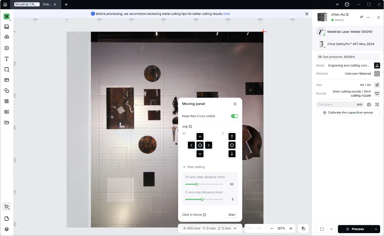This screenshot has width=384, height=236.
Task: Click the xTool logo icon in sidebar
Action: (x=6, y=16)
